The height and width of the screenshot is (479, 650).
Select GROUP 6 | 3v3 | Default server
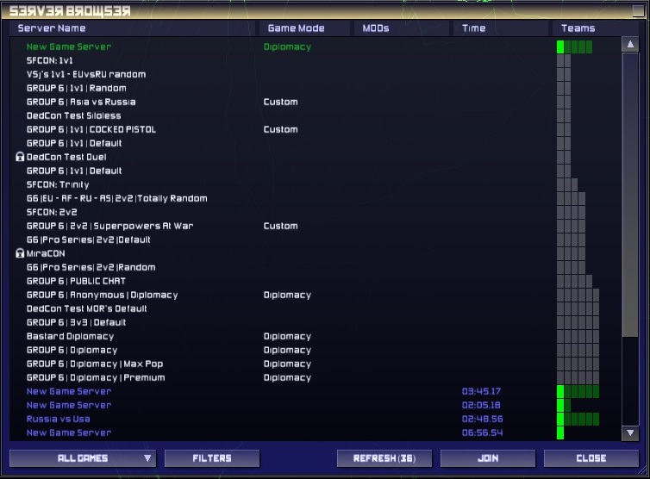tap(76, 322)
